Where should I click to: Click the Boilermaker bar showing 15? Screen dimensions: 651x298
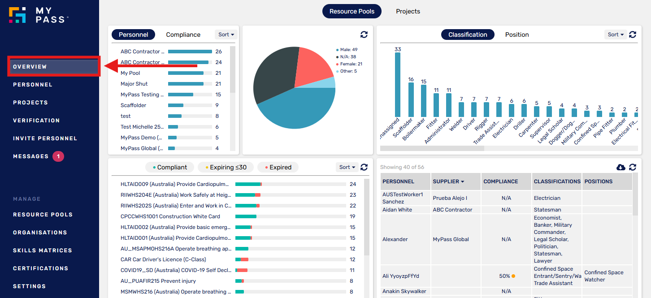tap(424, 101)
